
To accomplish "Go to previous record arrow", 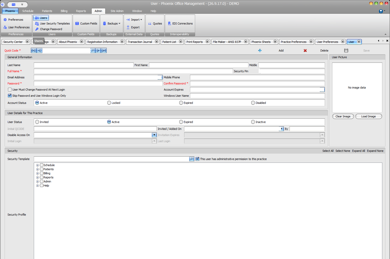I will tap(39, 51).
